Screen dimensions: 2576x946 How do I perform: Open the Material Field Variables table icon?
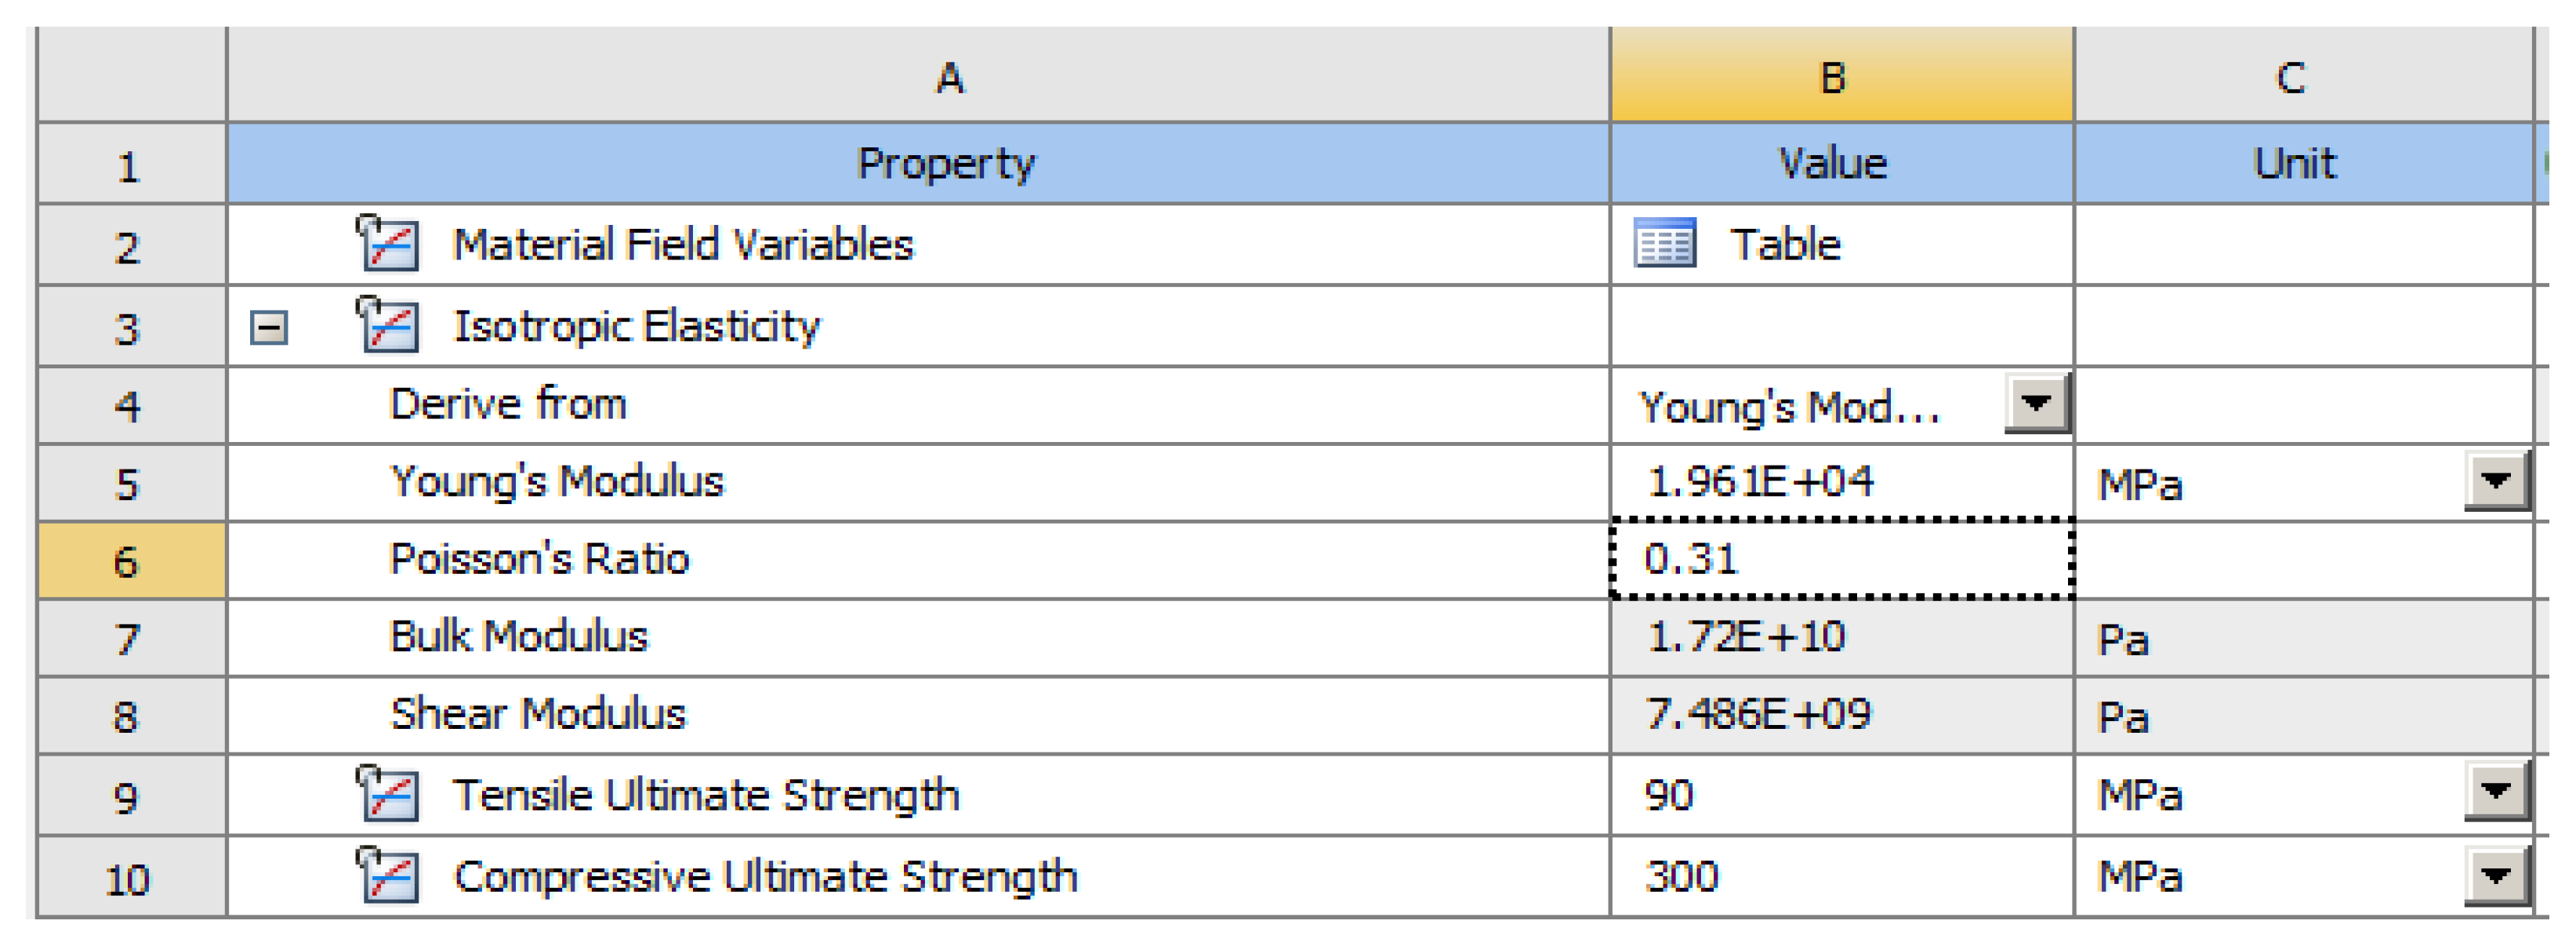tap(1664, 244)
